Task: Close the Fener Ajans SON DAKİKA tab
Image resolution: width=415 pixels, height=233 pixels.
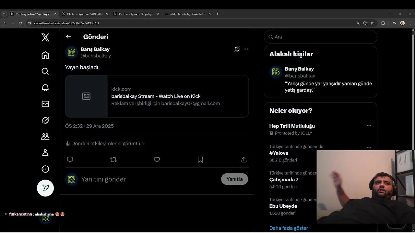Action: 107,14
